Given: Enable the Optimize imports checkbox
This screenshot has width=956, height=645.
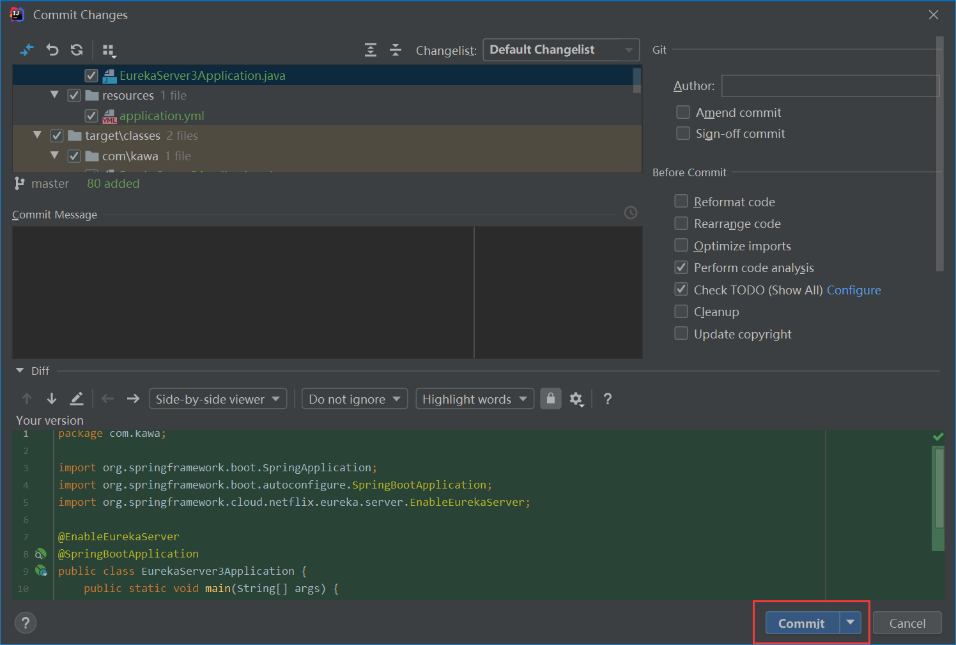Looking at the screenshot, I should (681, 246).
